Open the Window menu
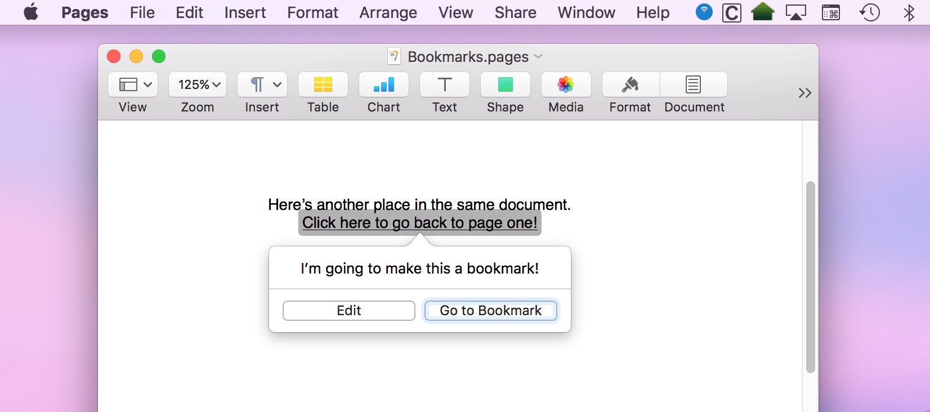Viewport: 930px width, 412px height. (x=587, y=12)
